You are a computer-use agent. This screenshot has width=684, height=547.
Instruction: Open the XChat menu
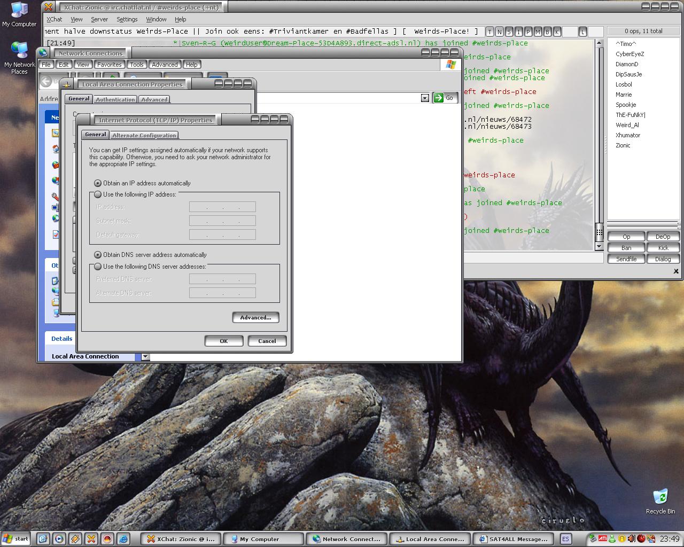pos(54,19)
